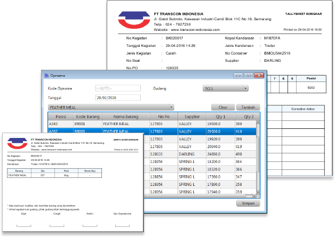This screenshot has width=335, height=237.
Task: Click Nopol Kendaraan value H1870FA
Action: [272, 38]
